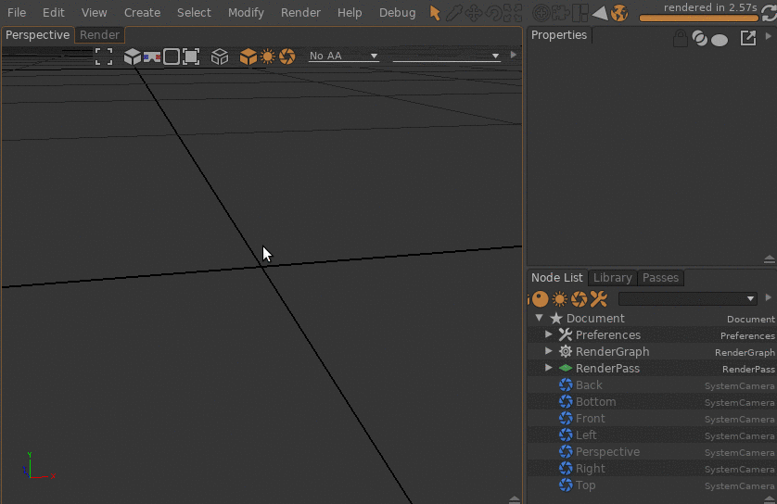Click the wrench filter icon in Node List
This screenshot has width=777, height=504.
pos(598,298)
